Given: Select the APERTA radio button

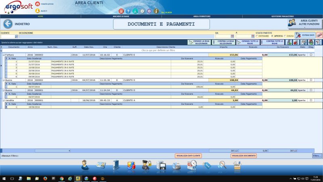Looking at the screenshot, I should [x=272, y=36].
